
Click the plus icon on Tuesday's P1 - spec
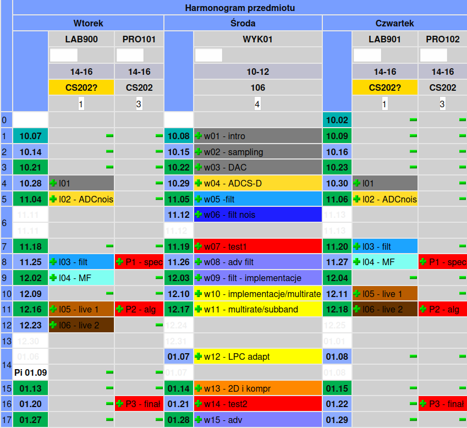tap(119, 262)
